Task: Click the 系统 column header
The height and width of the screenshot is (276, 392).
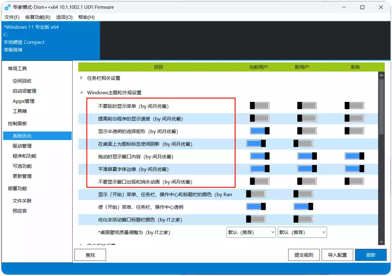Action: click(x=355, y=67)
